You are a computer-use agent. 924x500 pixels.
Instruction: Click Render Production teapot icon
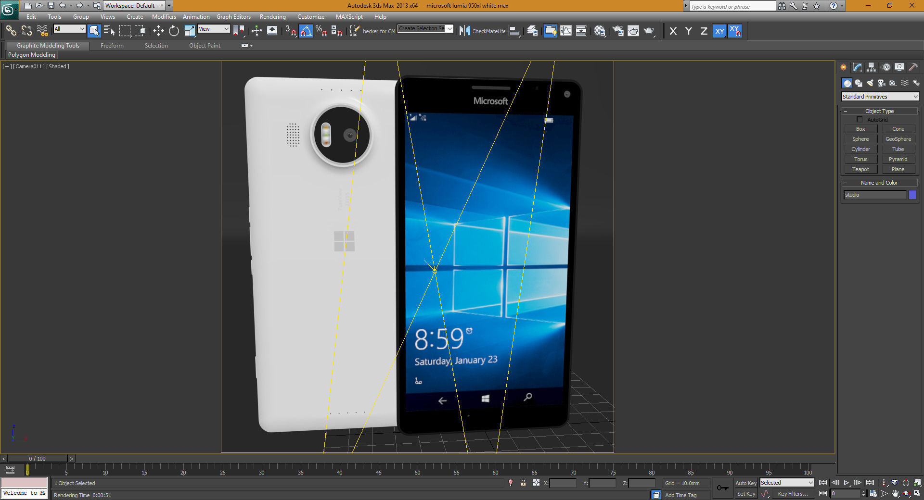pos(649,31)
